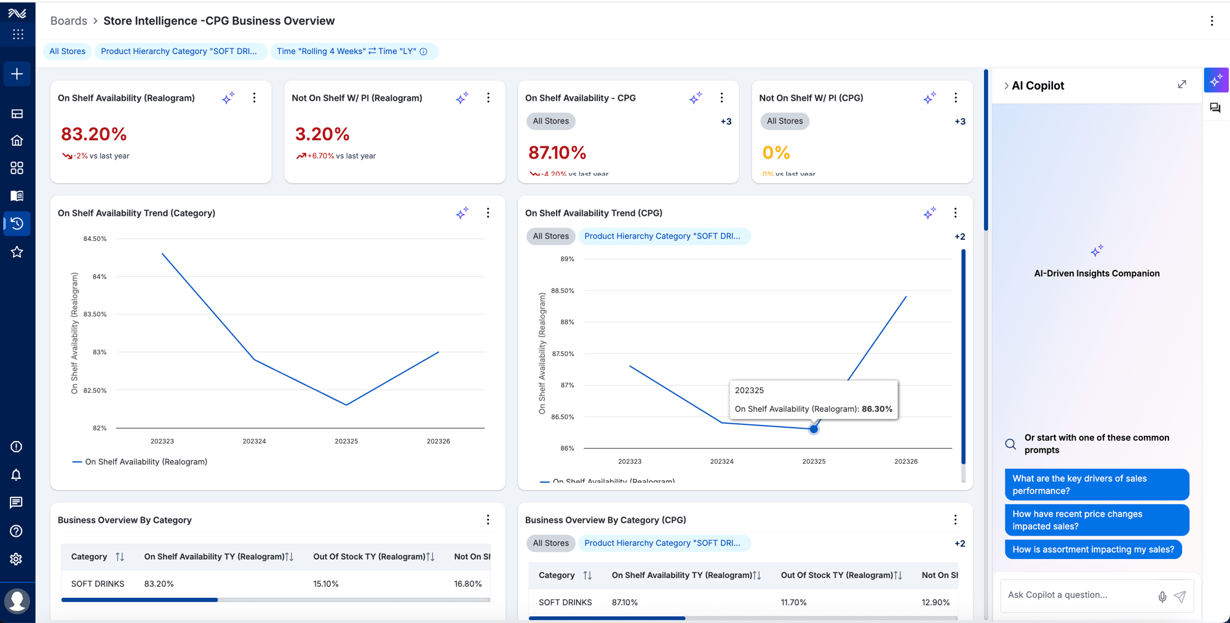Open the user profile avatar
Viewport: 1230px width, 623px height.
coord(17,601)
